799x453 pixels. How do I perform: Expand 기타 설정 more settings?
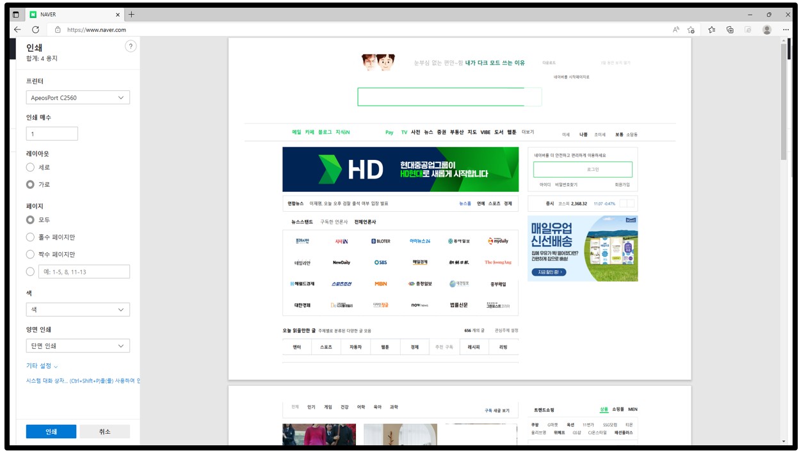point(42,366)
